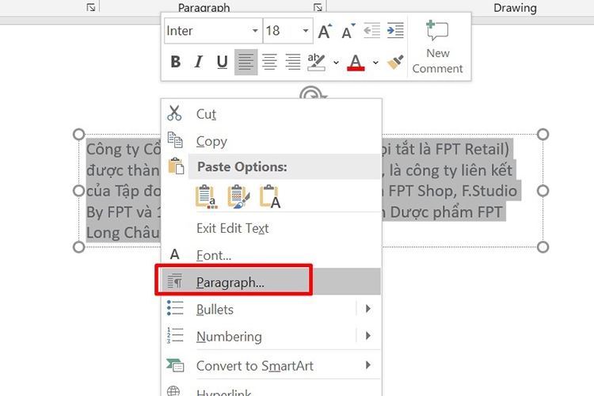Screen dimensions: 594x396
Task: Open the font size 18 dropdown
Action: (x=306, y=31)
